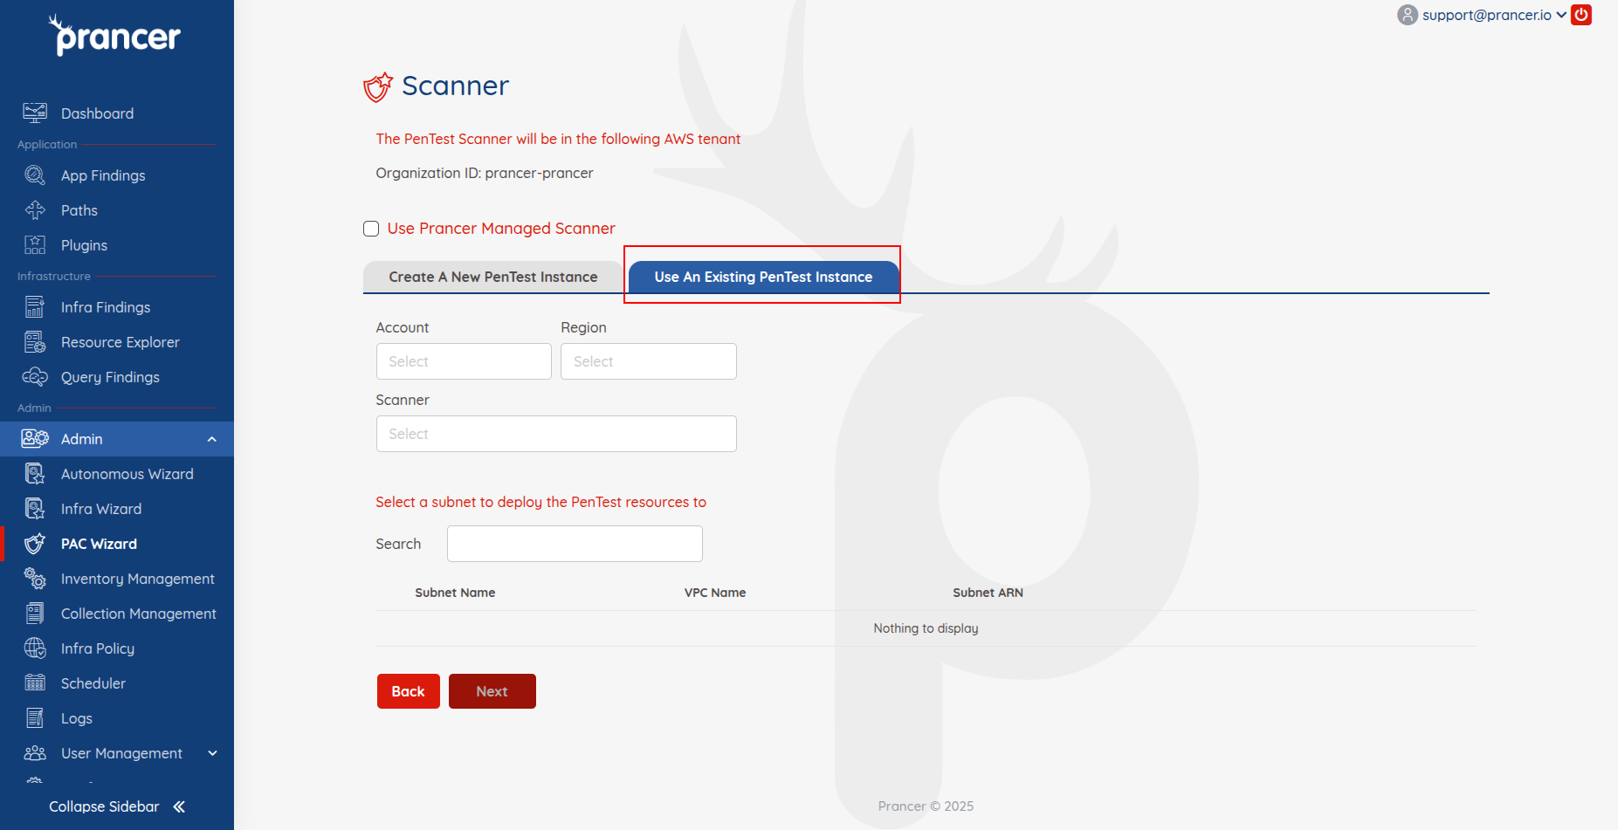Viewport: 1618px width, 830px height.
Task: Open Infra Findings menu item
Action: (x=106, y=307)
